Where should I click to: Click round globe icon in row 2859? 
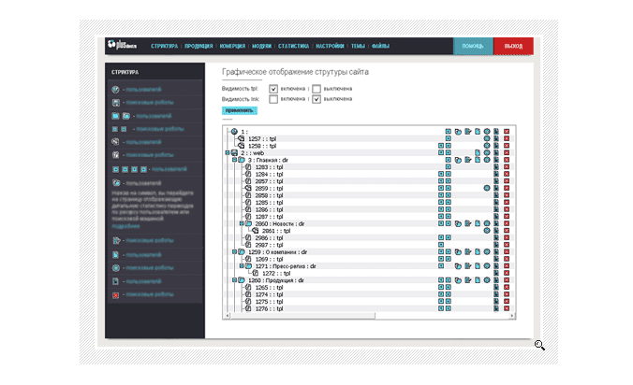coord(487,188)
